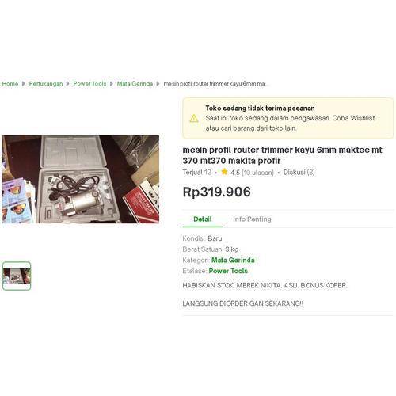The height and width of the screenshot is (396, 396).
Task: Open the main product photo
Action: [81, 179]
